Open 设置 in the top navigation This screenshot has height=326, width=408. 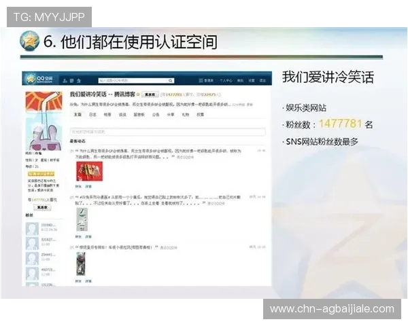(x=252, y=81)
